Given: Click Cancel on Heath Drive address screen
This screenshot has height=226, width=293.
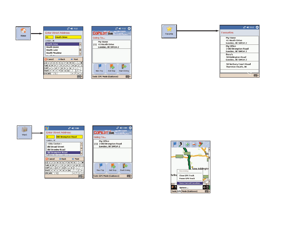Looking at the screenshot, I should point(49,59).
